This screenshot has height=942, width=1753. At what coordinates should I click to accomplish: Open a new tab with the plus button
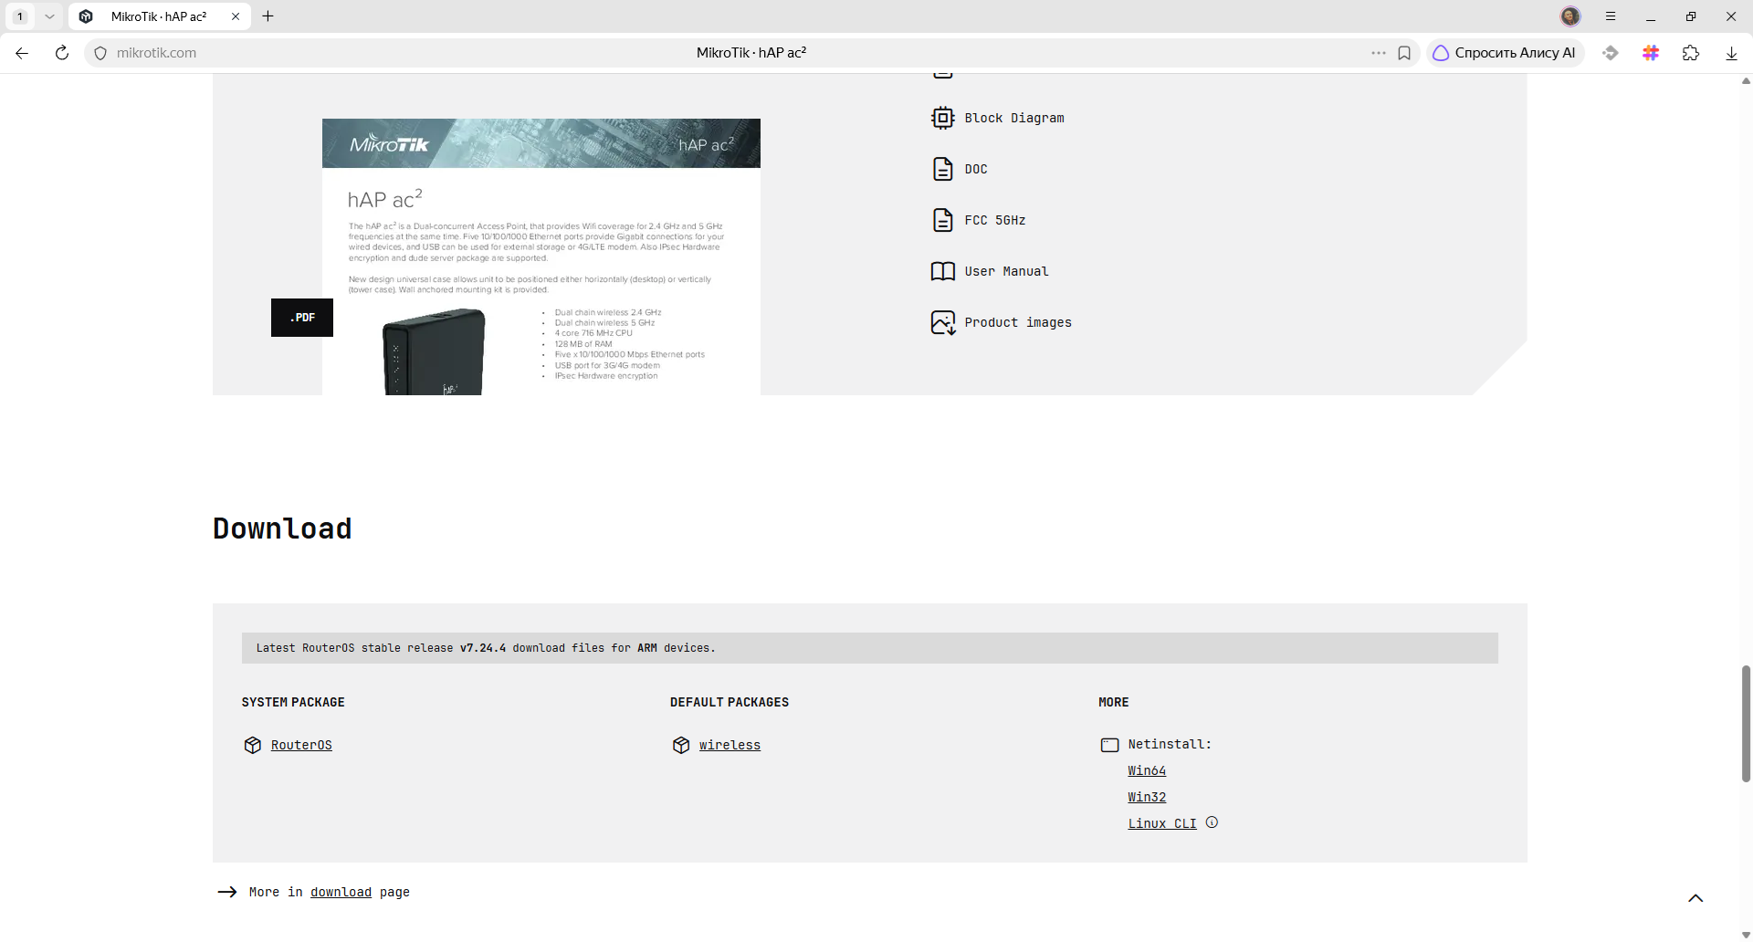coord(268,16)
